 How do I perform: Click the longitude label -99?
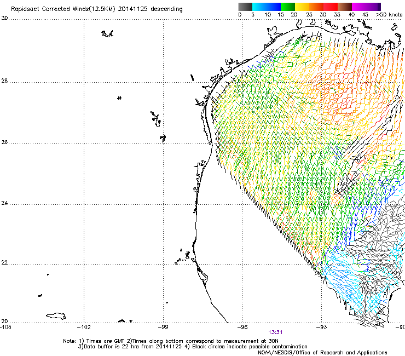click(x=163, y=327)
